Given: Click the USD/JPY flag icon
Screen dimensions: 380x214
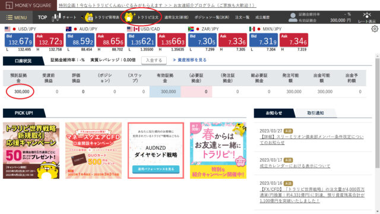Looking at the screenshot, I should (8, 29).
